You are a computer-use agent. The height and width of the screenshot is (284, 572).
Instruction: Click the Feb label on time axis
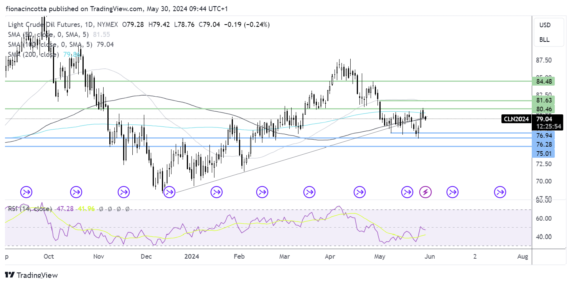coord(239,256)
